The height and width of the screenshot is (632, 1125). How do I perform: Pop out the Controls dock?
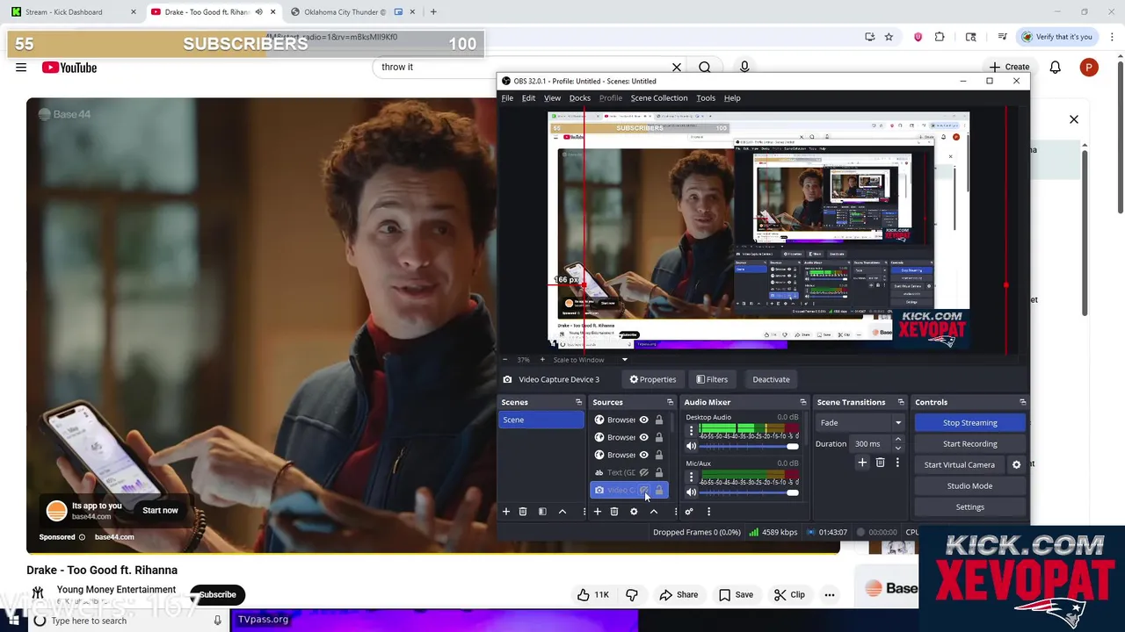click(x=1022, y=402)
